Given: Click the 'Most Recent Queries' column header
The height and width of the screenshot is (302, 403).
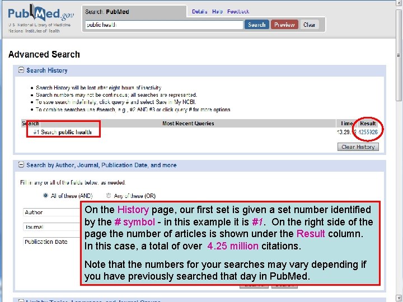Looking at the screenshot, I should click(188, 123).
